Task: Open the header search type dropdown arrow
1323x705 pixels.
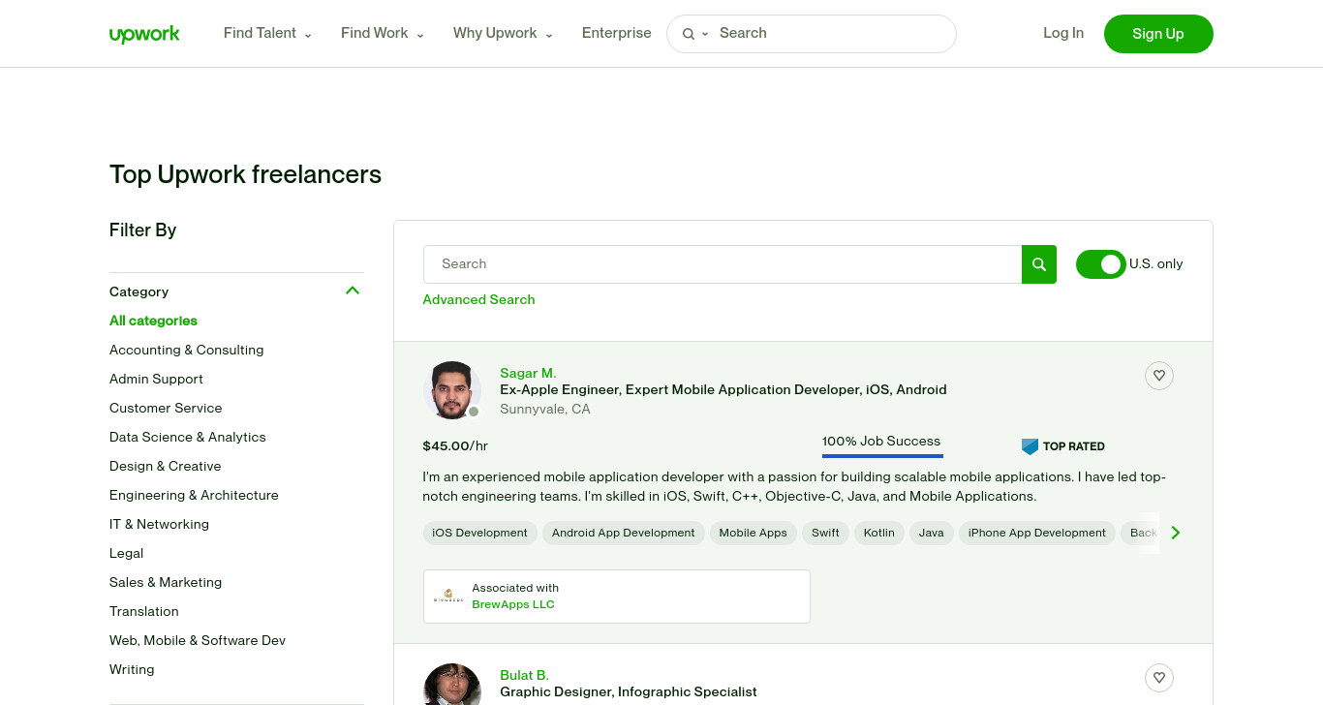Action: [x=705, y=34]
